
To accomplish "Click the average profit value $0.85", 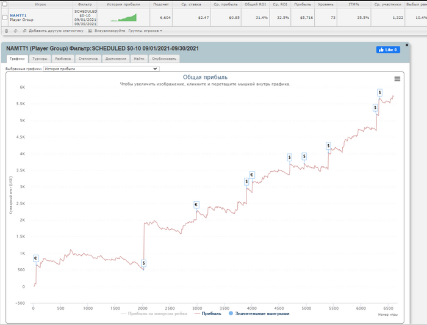I will [234, 18].
